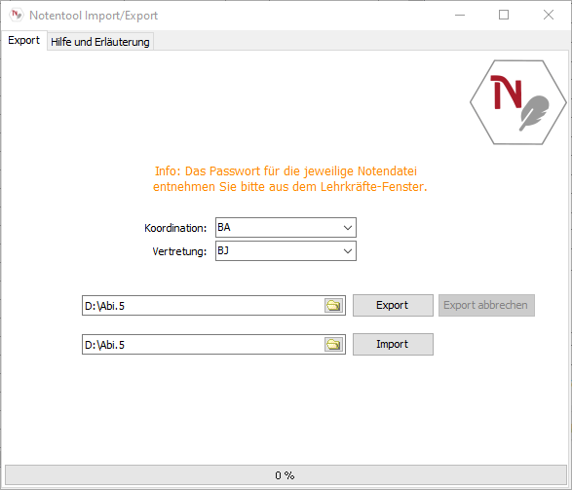The image size is (572, 490).
Task: Expand the Vertretung dropdown arrow
Action: [x=348, y=251]
